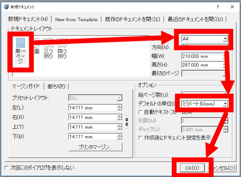Select the 単一ページ single page layout icon
241x177 pixels.
(21, 51)
